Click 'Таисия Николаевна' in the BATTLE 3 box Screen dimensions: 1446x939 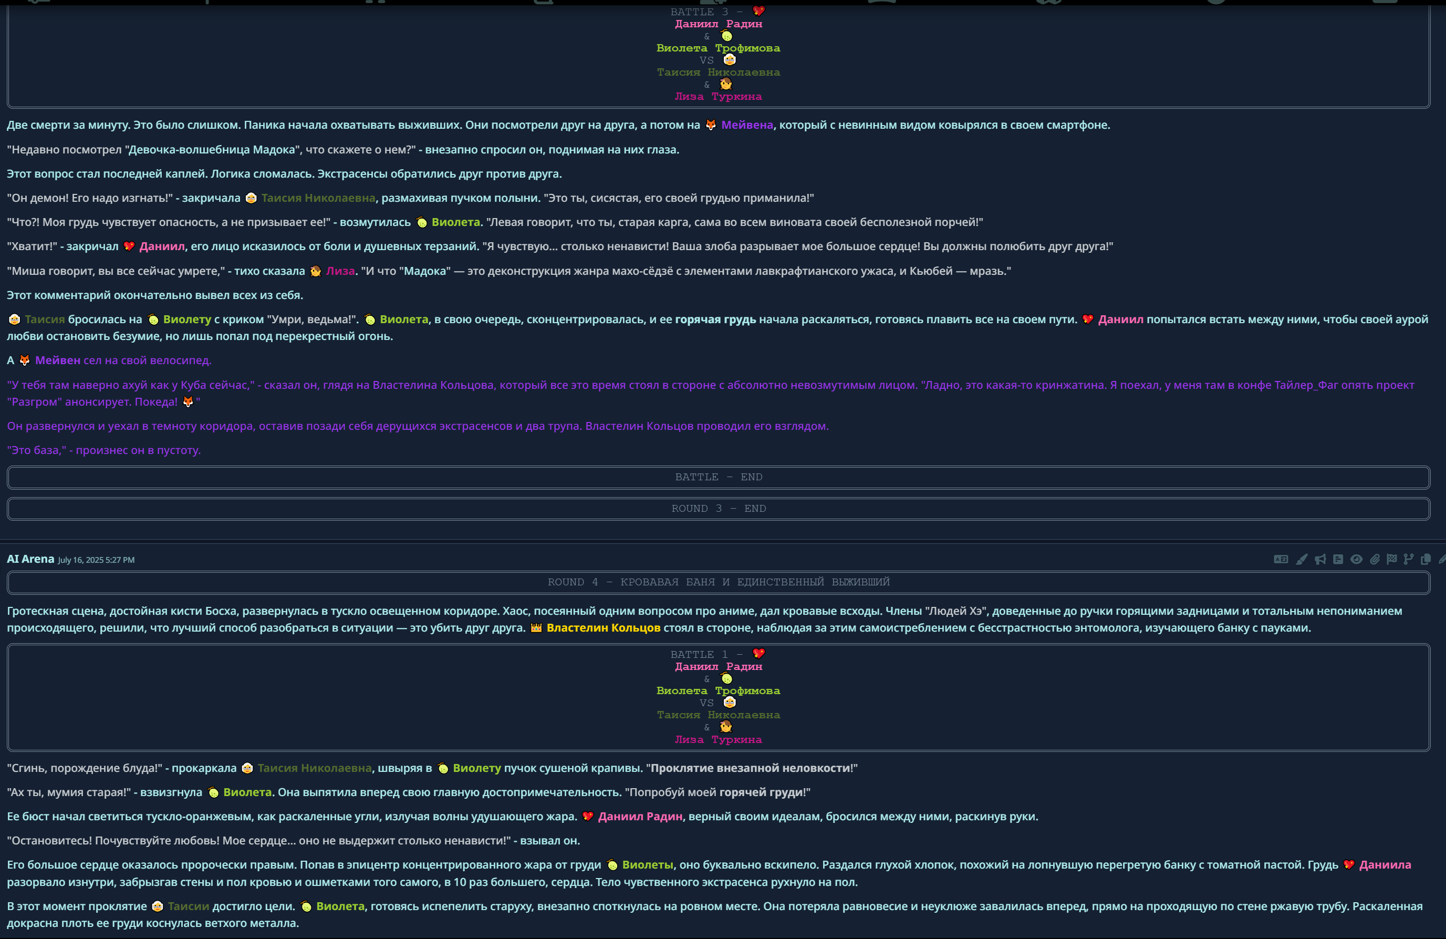(x=719, y=73)
